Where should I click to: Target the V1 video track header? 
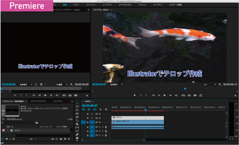tap(92, 122)
